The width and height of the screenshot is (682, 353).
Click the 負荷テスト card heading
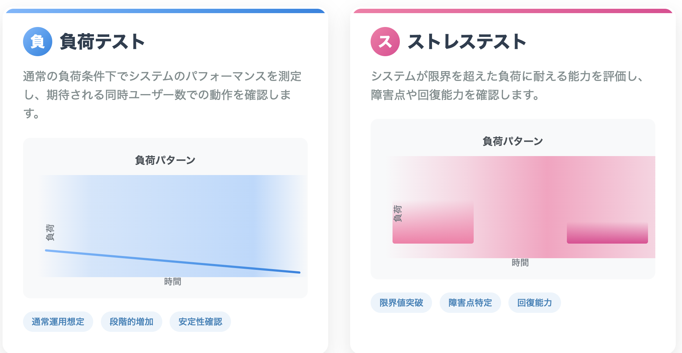pos(102,42)
